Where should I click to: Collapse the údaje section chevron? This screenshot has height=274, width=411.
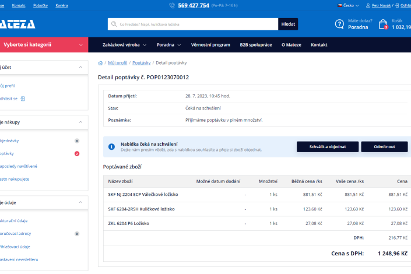point(80,202)
